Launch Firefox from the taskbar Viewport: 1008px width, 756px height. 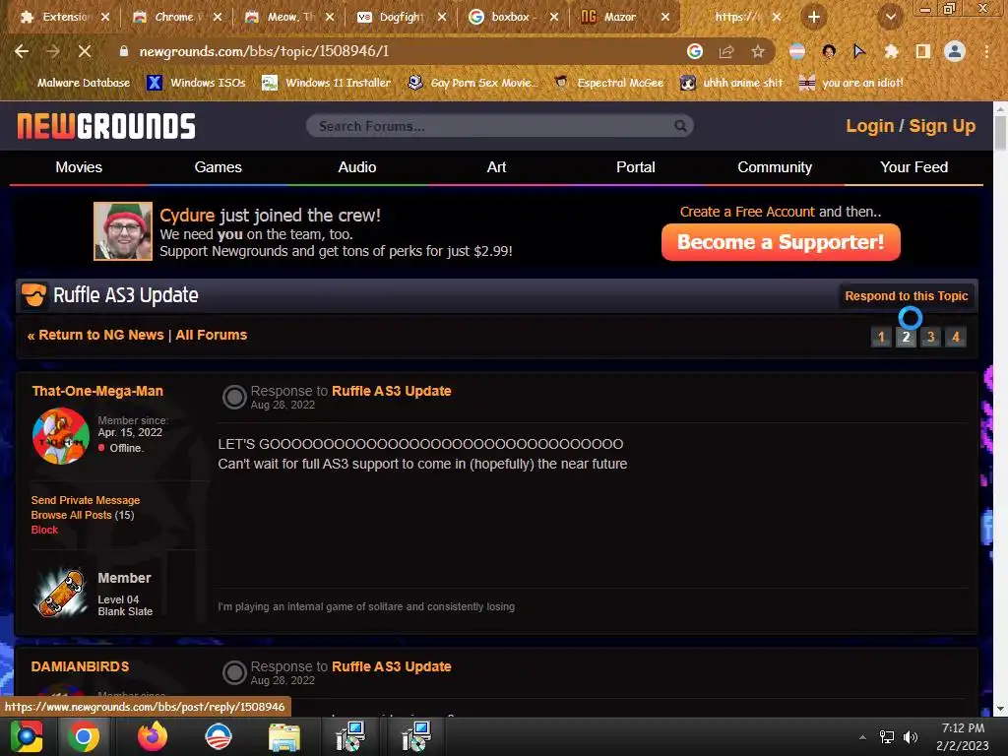click(153, 736)
